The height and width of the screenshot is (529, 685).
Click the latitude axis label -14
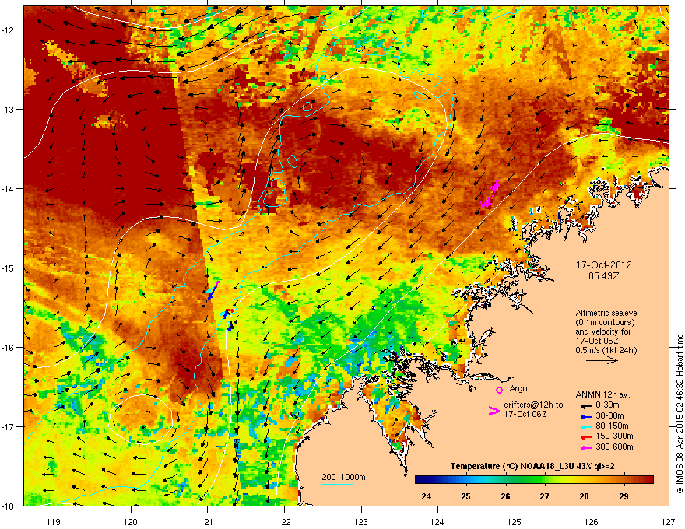pyautogui.click(x=9, y=188)
